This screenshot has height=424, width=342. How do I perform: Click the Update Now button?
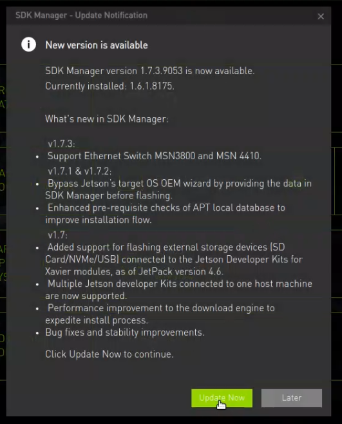click(x=222, y=398)
